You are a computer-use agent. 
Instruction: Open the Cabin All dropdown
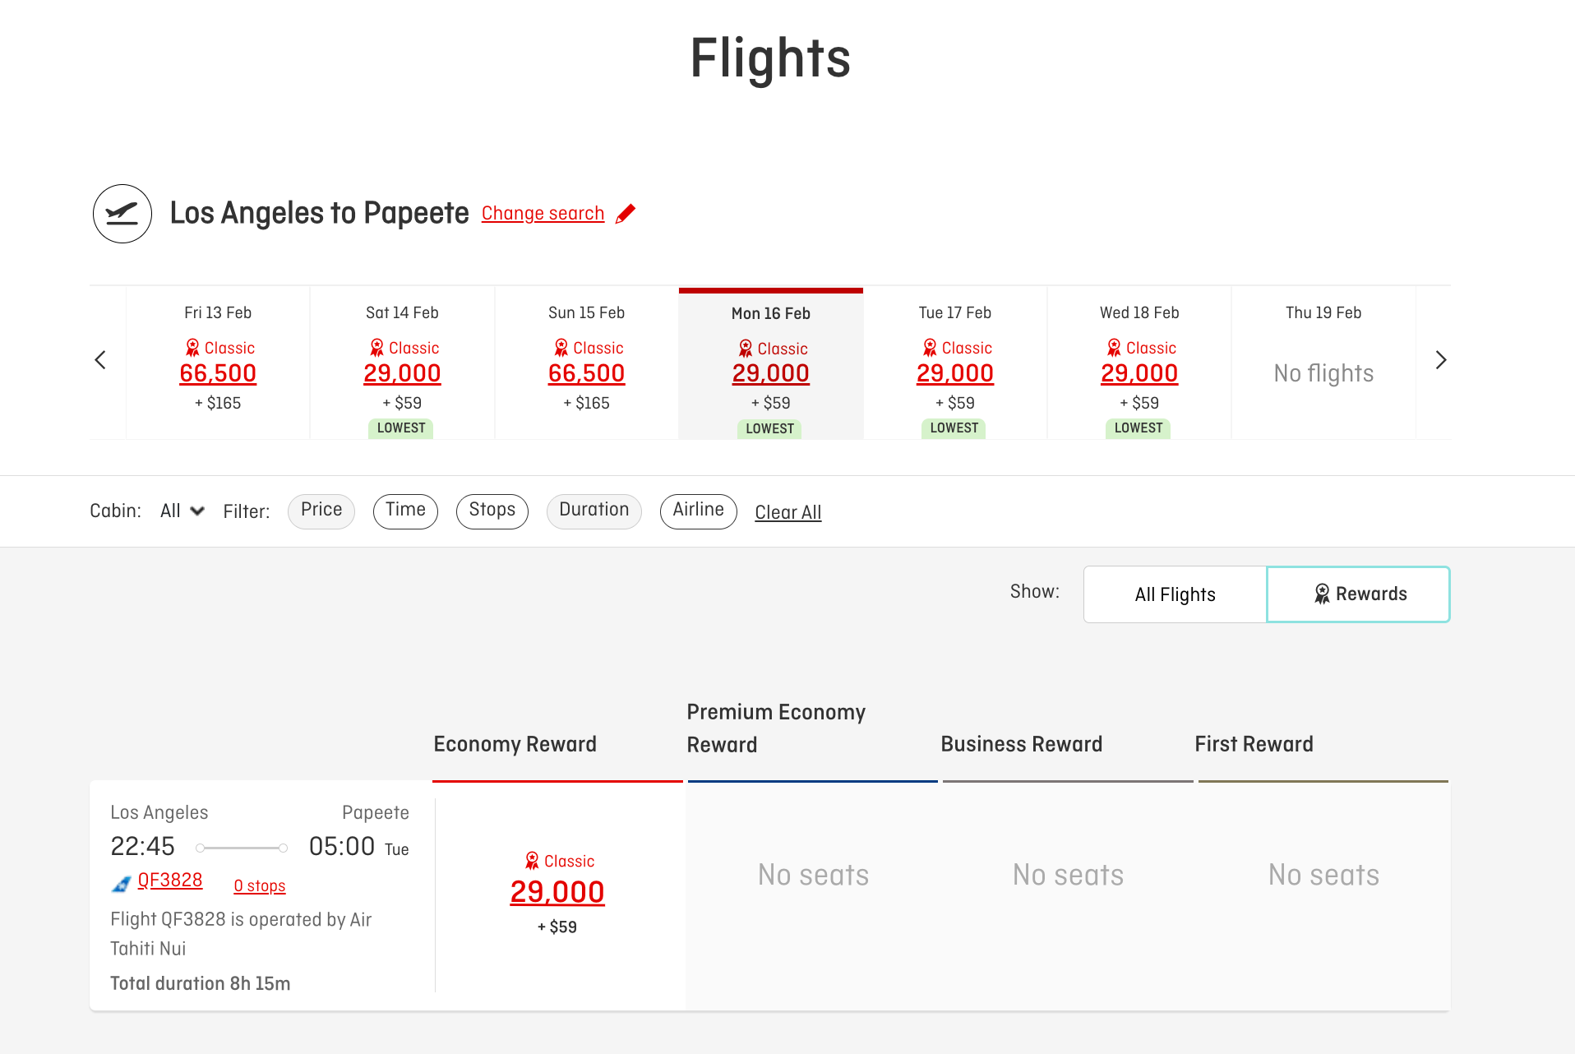(182, 511)
